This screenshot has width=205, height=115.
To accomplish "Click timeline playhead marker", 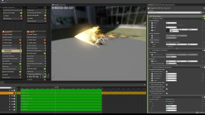I will (x=55, y=87).
